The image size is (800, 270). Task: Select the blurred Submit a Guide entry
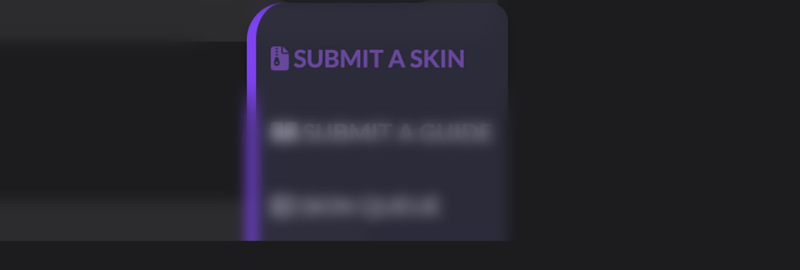(381, 132)
